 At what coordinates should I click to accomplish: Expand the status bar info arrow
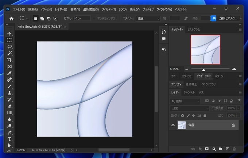[71, 150]
